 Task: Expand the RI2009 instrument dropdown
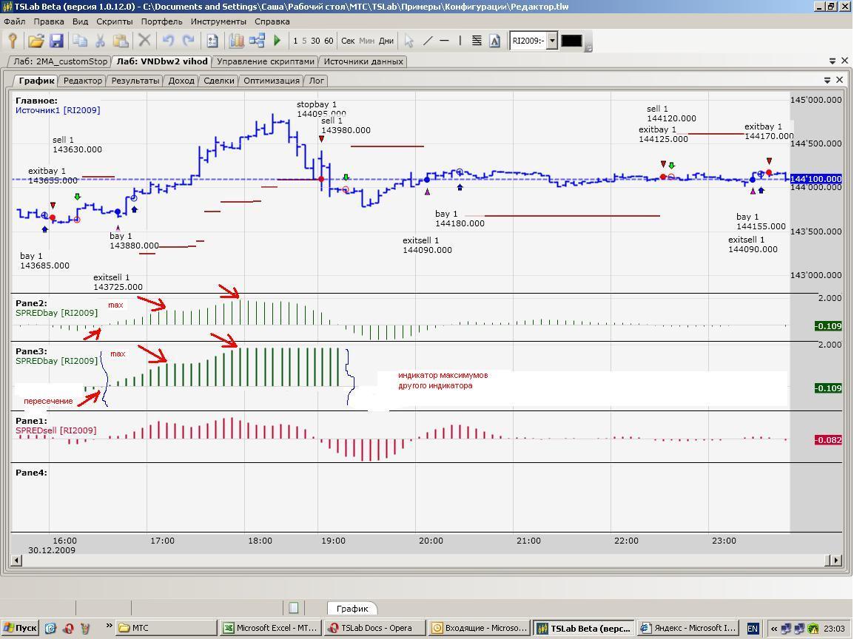pos(551,41)
